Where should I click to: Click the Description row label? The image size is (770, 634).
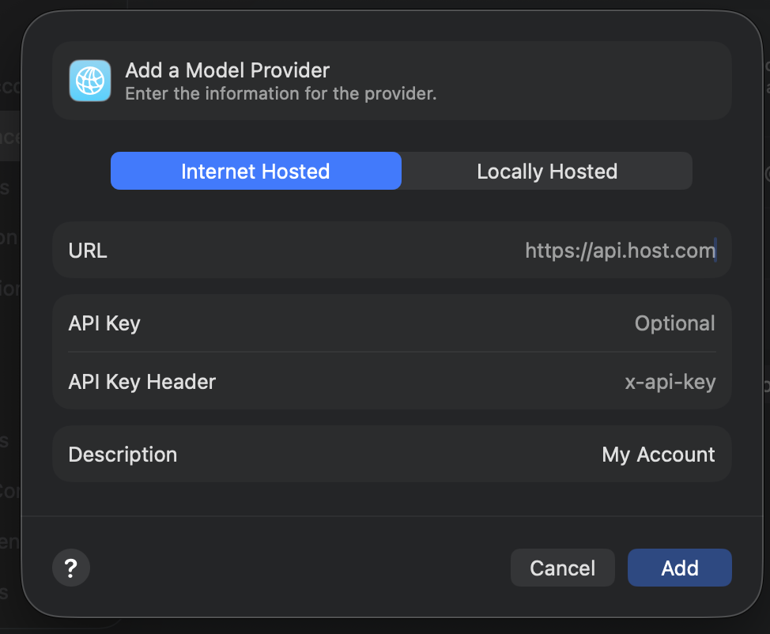click(123, 455)
